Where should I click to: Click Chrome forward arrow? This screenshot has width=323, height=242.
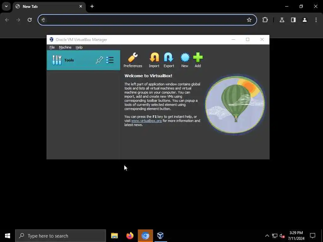pos(18,20)
